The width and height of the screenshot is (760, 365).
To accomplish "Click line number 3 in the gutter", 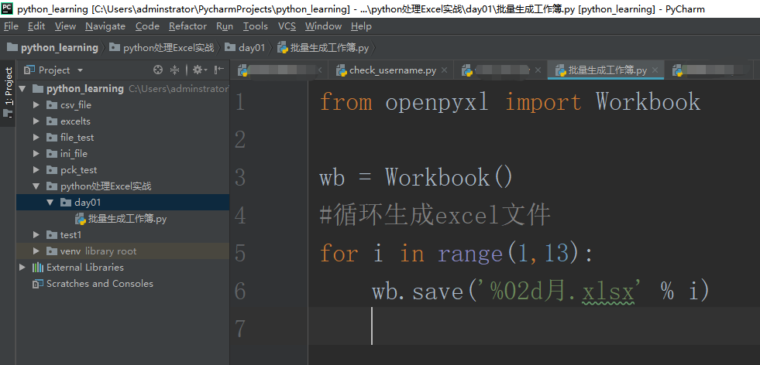I will pos(240,178).
